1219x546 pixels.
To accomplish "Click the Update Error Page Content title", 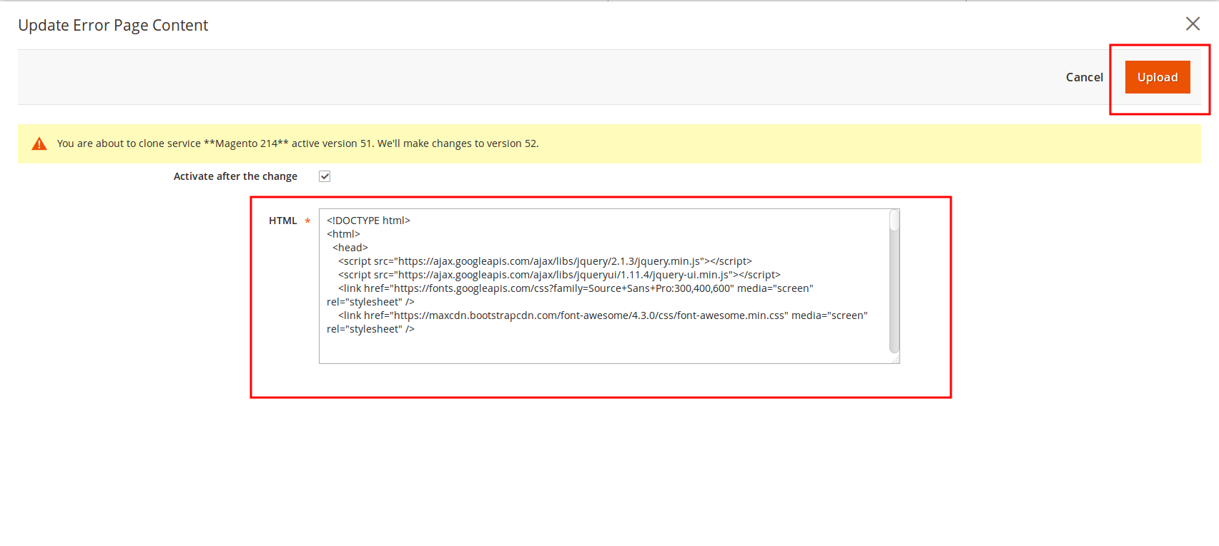I will pyautogui.click(x=113, y=26).
